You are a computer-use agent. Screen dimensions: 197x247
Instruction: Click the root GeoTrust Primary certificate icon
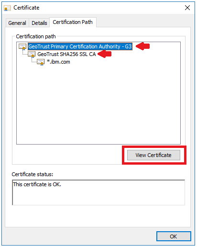[22, 46]
